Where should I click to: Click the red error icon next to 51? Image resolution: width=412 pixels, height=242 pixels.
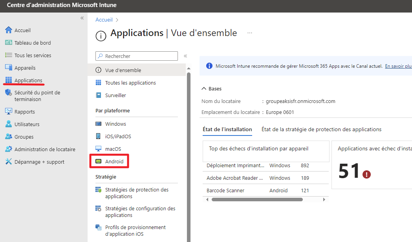[x=366, y=174]
